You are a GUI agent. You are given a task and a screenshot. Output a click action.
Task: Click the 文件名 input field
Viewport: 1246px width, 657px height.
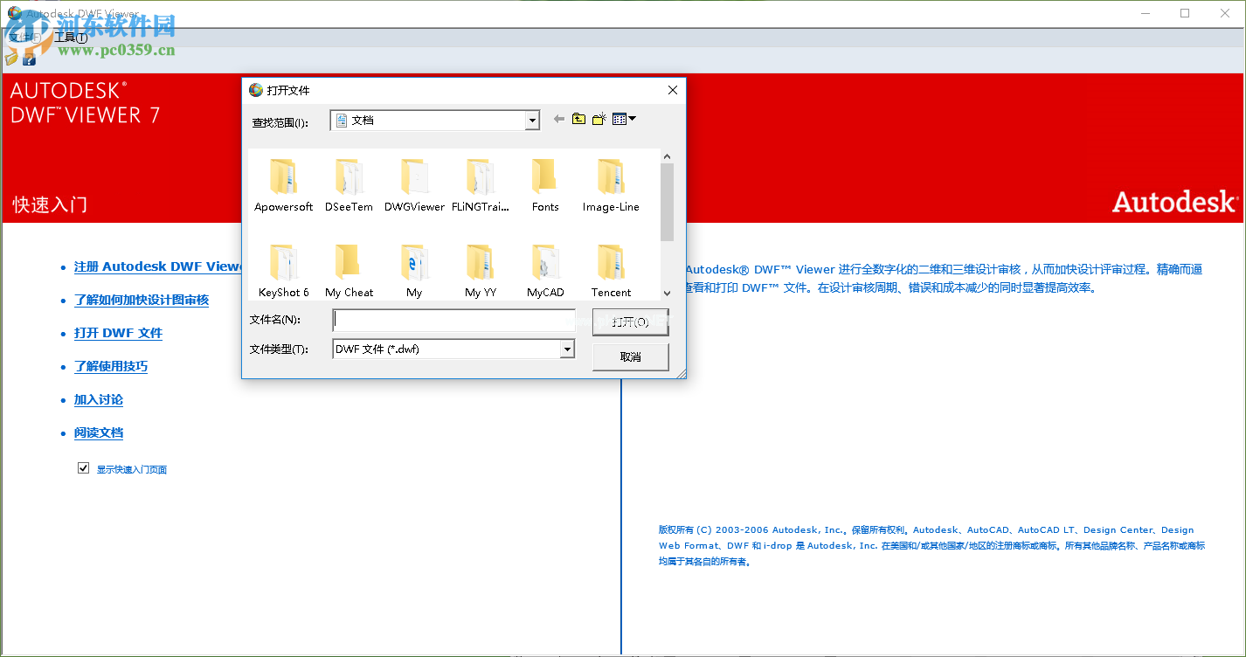[454, 320]
